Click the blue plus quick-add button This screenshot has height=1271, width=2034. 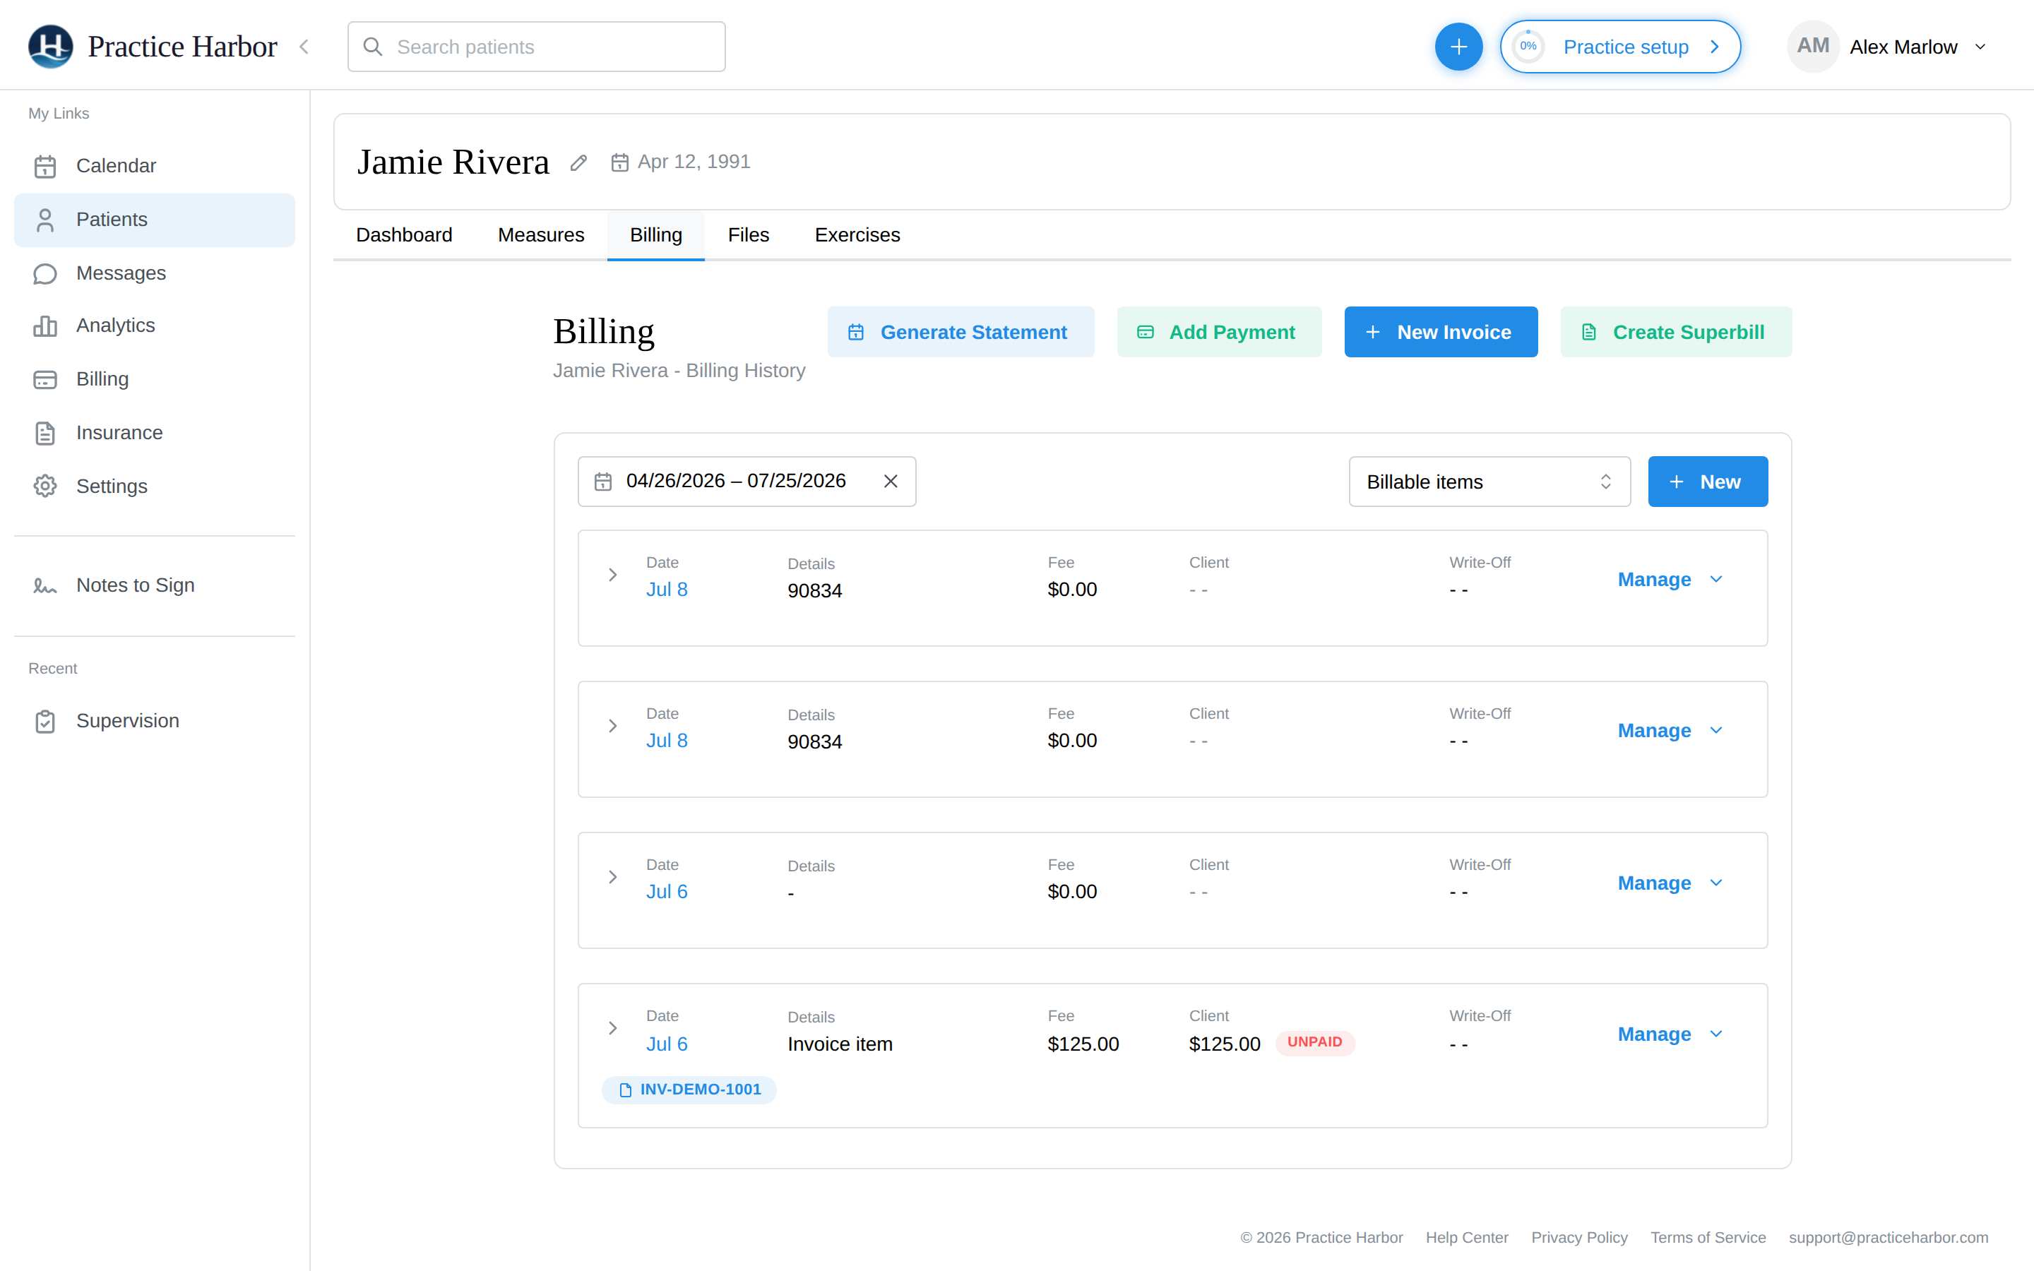coord(1458,46)
